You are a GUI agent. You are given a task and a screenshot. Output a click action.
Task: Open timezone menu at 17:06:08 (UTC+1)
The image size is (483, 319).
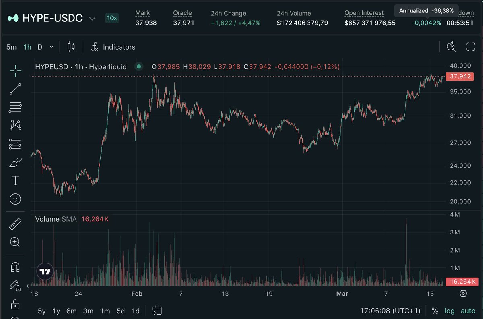point(390,311)
